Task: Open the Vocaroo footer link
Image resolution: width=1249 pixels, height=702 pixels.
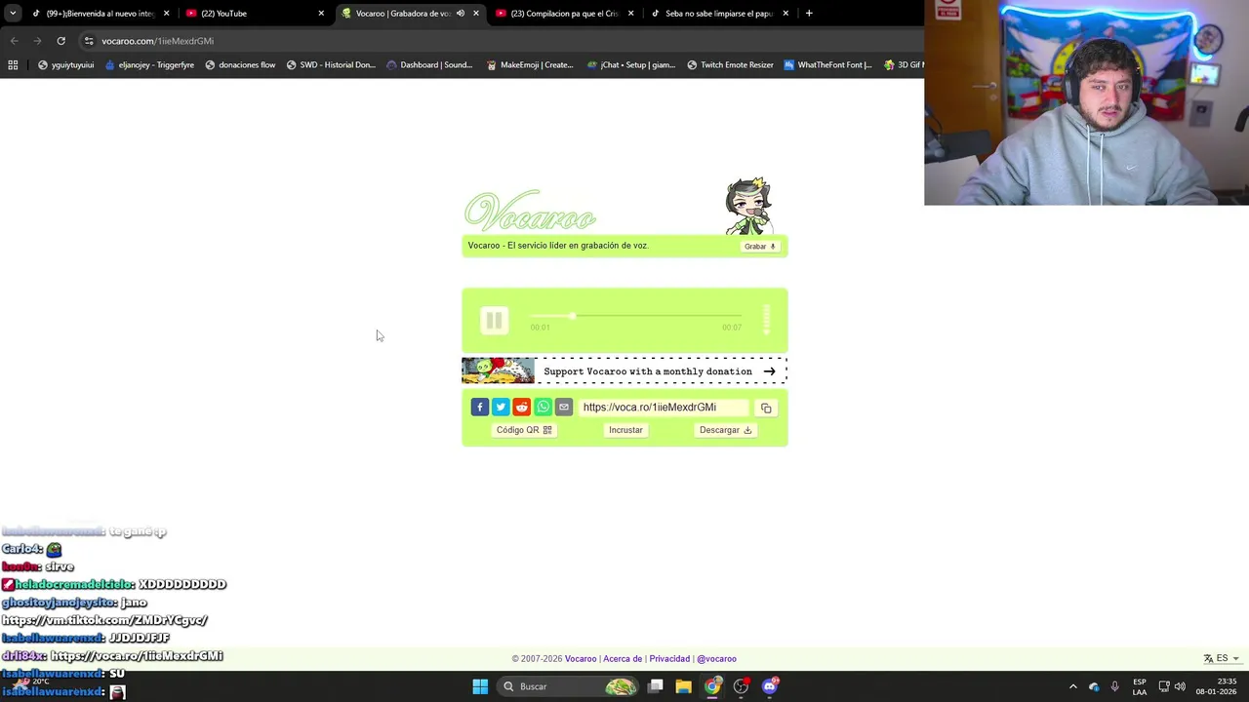Action: click(x=581, y=659)
